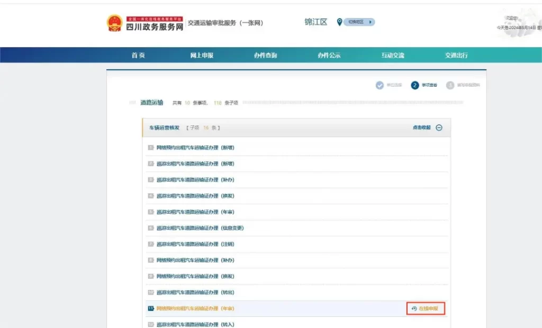Open 巡游出租汽车道路运输证办理 (补办)
The width and height of the screenshot is (542, 328).
[195, 180]
